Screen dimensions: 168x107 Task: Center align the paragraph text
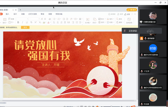pyautogui.click(x=58, y=22)
